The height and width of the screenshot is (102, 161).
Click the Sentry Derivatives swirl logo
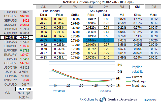103,99
